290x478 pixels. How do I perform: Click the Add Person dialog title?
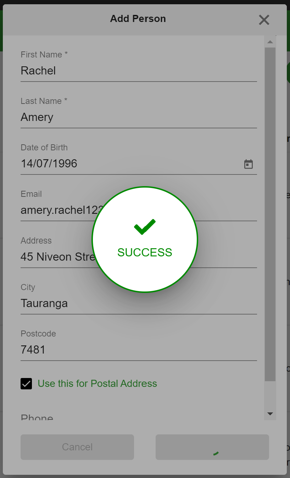[138, 19]
